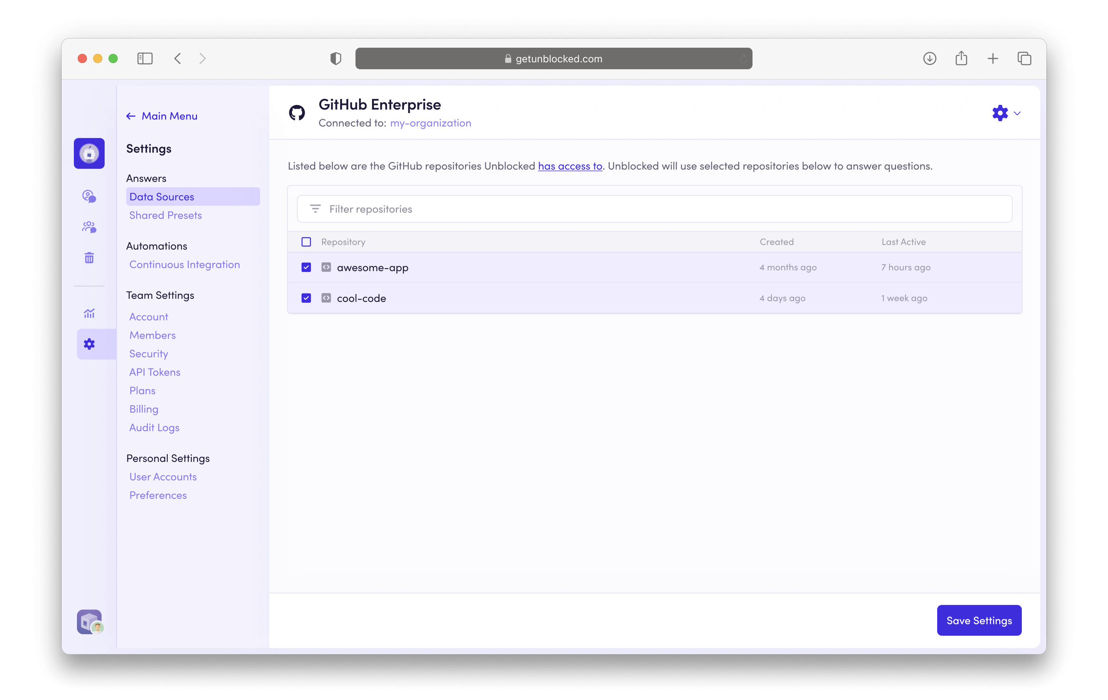Open the conversations icon in sidebar
The height and width of the screenshot is (700, 1108).
click(x=89, y=197)
